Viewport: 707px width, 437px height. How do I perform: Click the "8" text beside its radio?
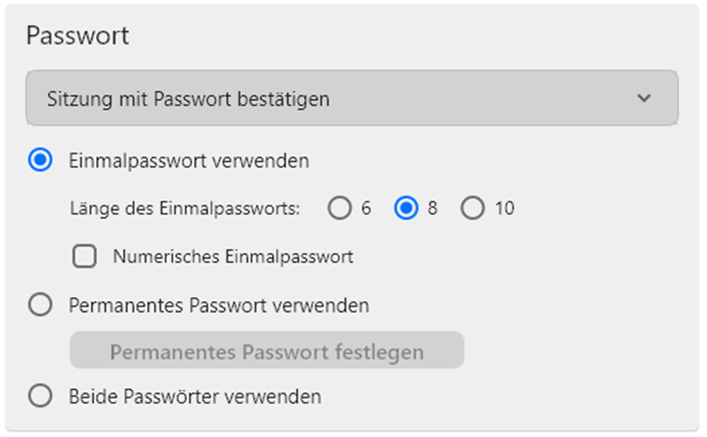[x=432, y=209]
